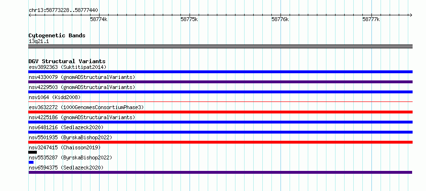The width and height of the screenshot is (426, 191).
Task: Click the nsv6481216 Sedlazeck2020 label
Action: pos(66,127)
